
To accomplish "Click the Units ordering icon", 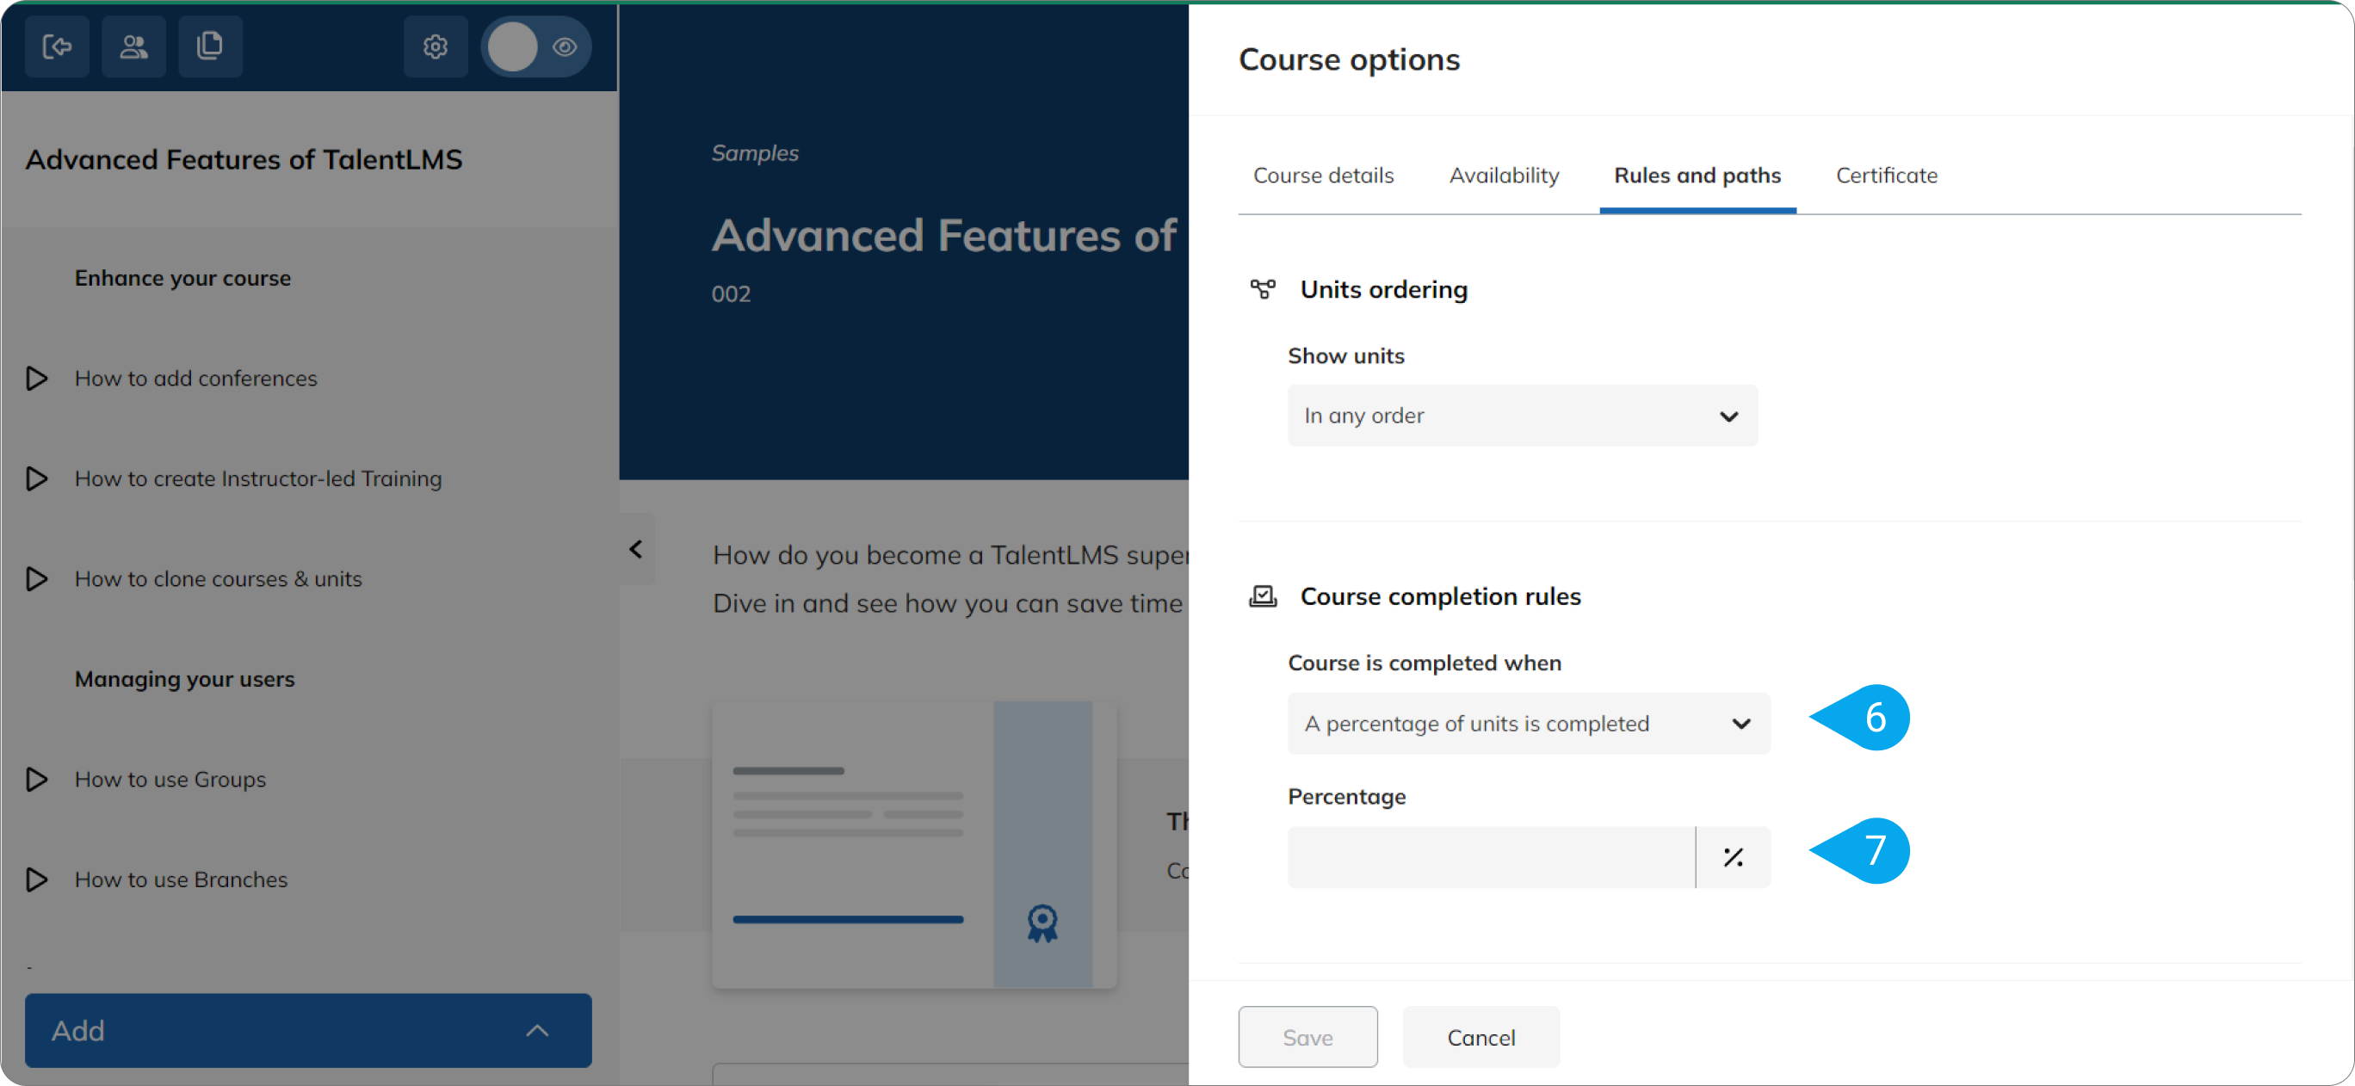I will [1263, 290].
